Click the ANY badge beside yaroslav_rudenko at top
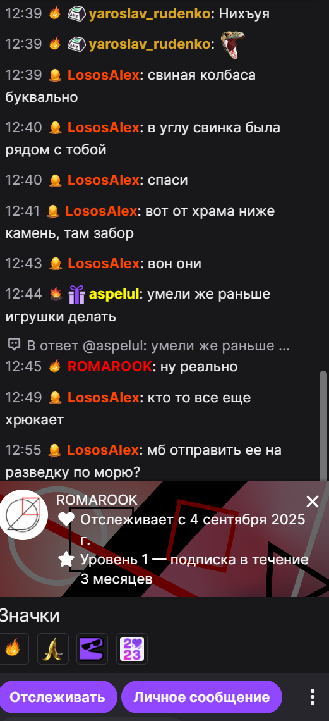 coord(76,14)
